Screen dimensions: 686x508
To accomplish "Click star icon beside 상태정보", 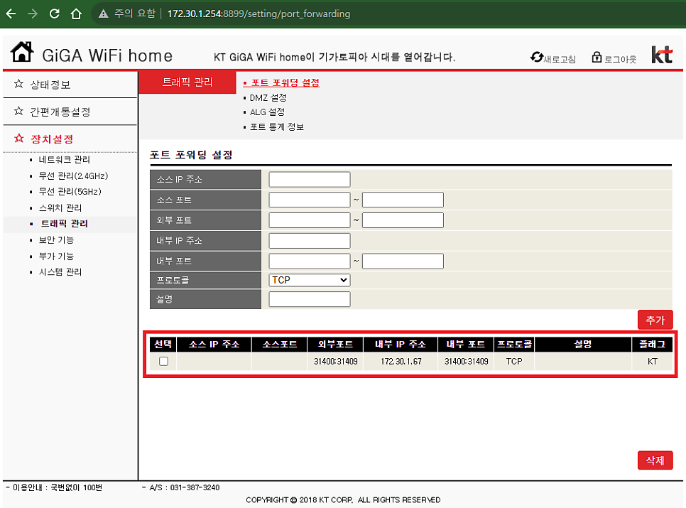I will point(18,84).
